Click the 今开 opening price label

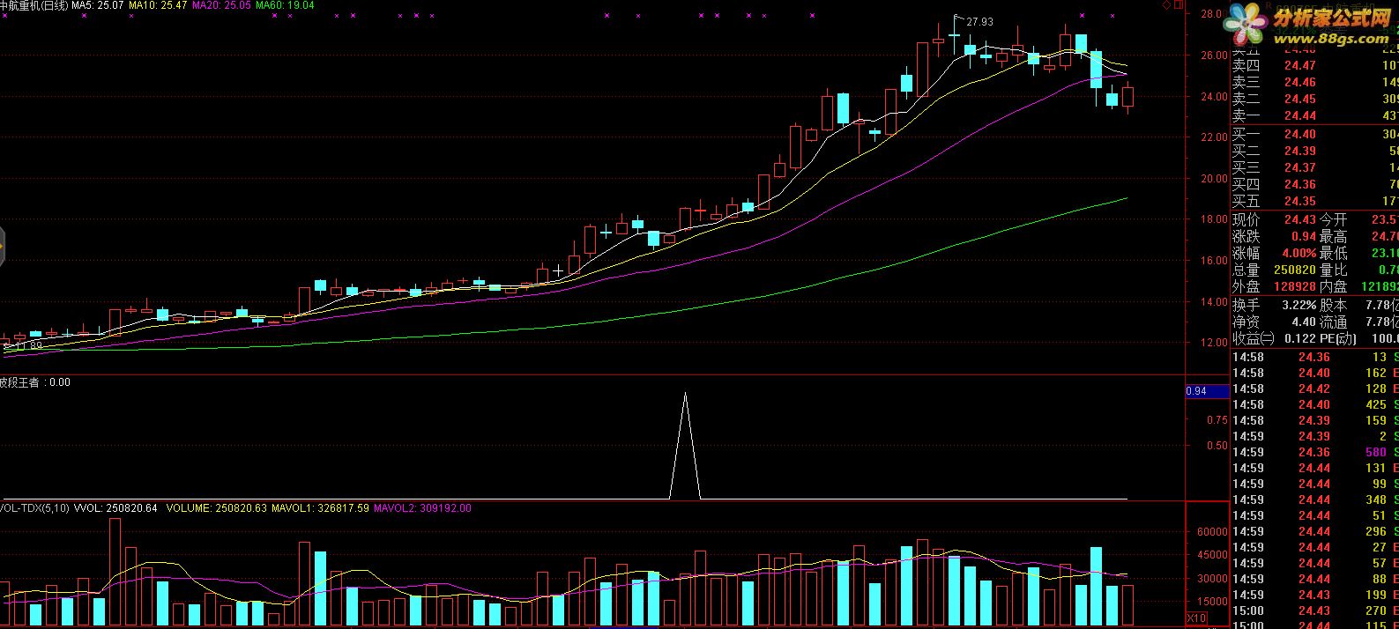click(x=1334, y=219)
